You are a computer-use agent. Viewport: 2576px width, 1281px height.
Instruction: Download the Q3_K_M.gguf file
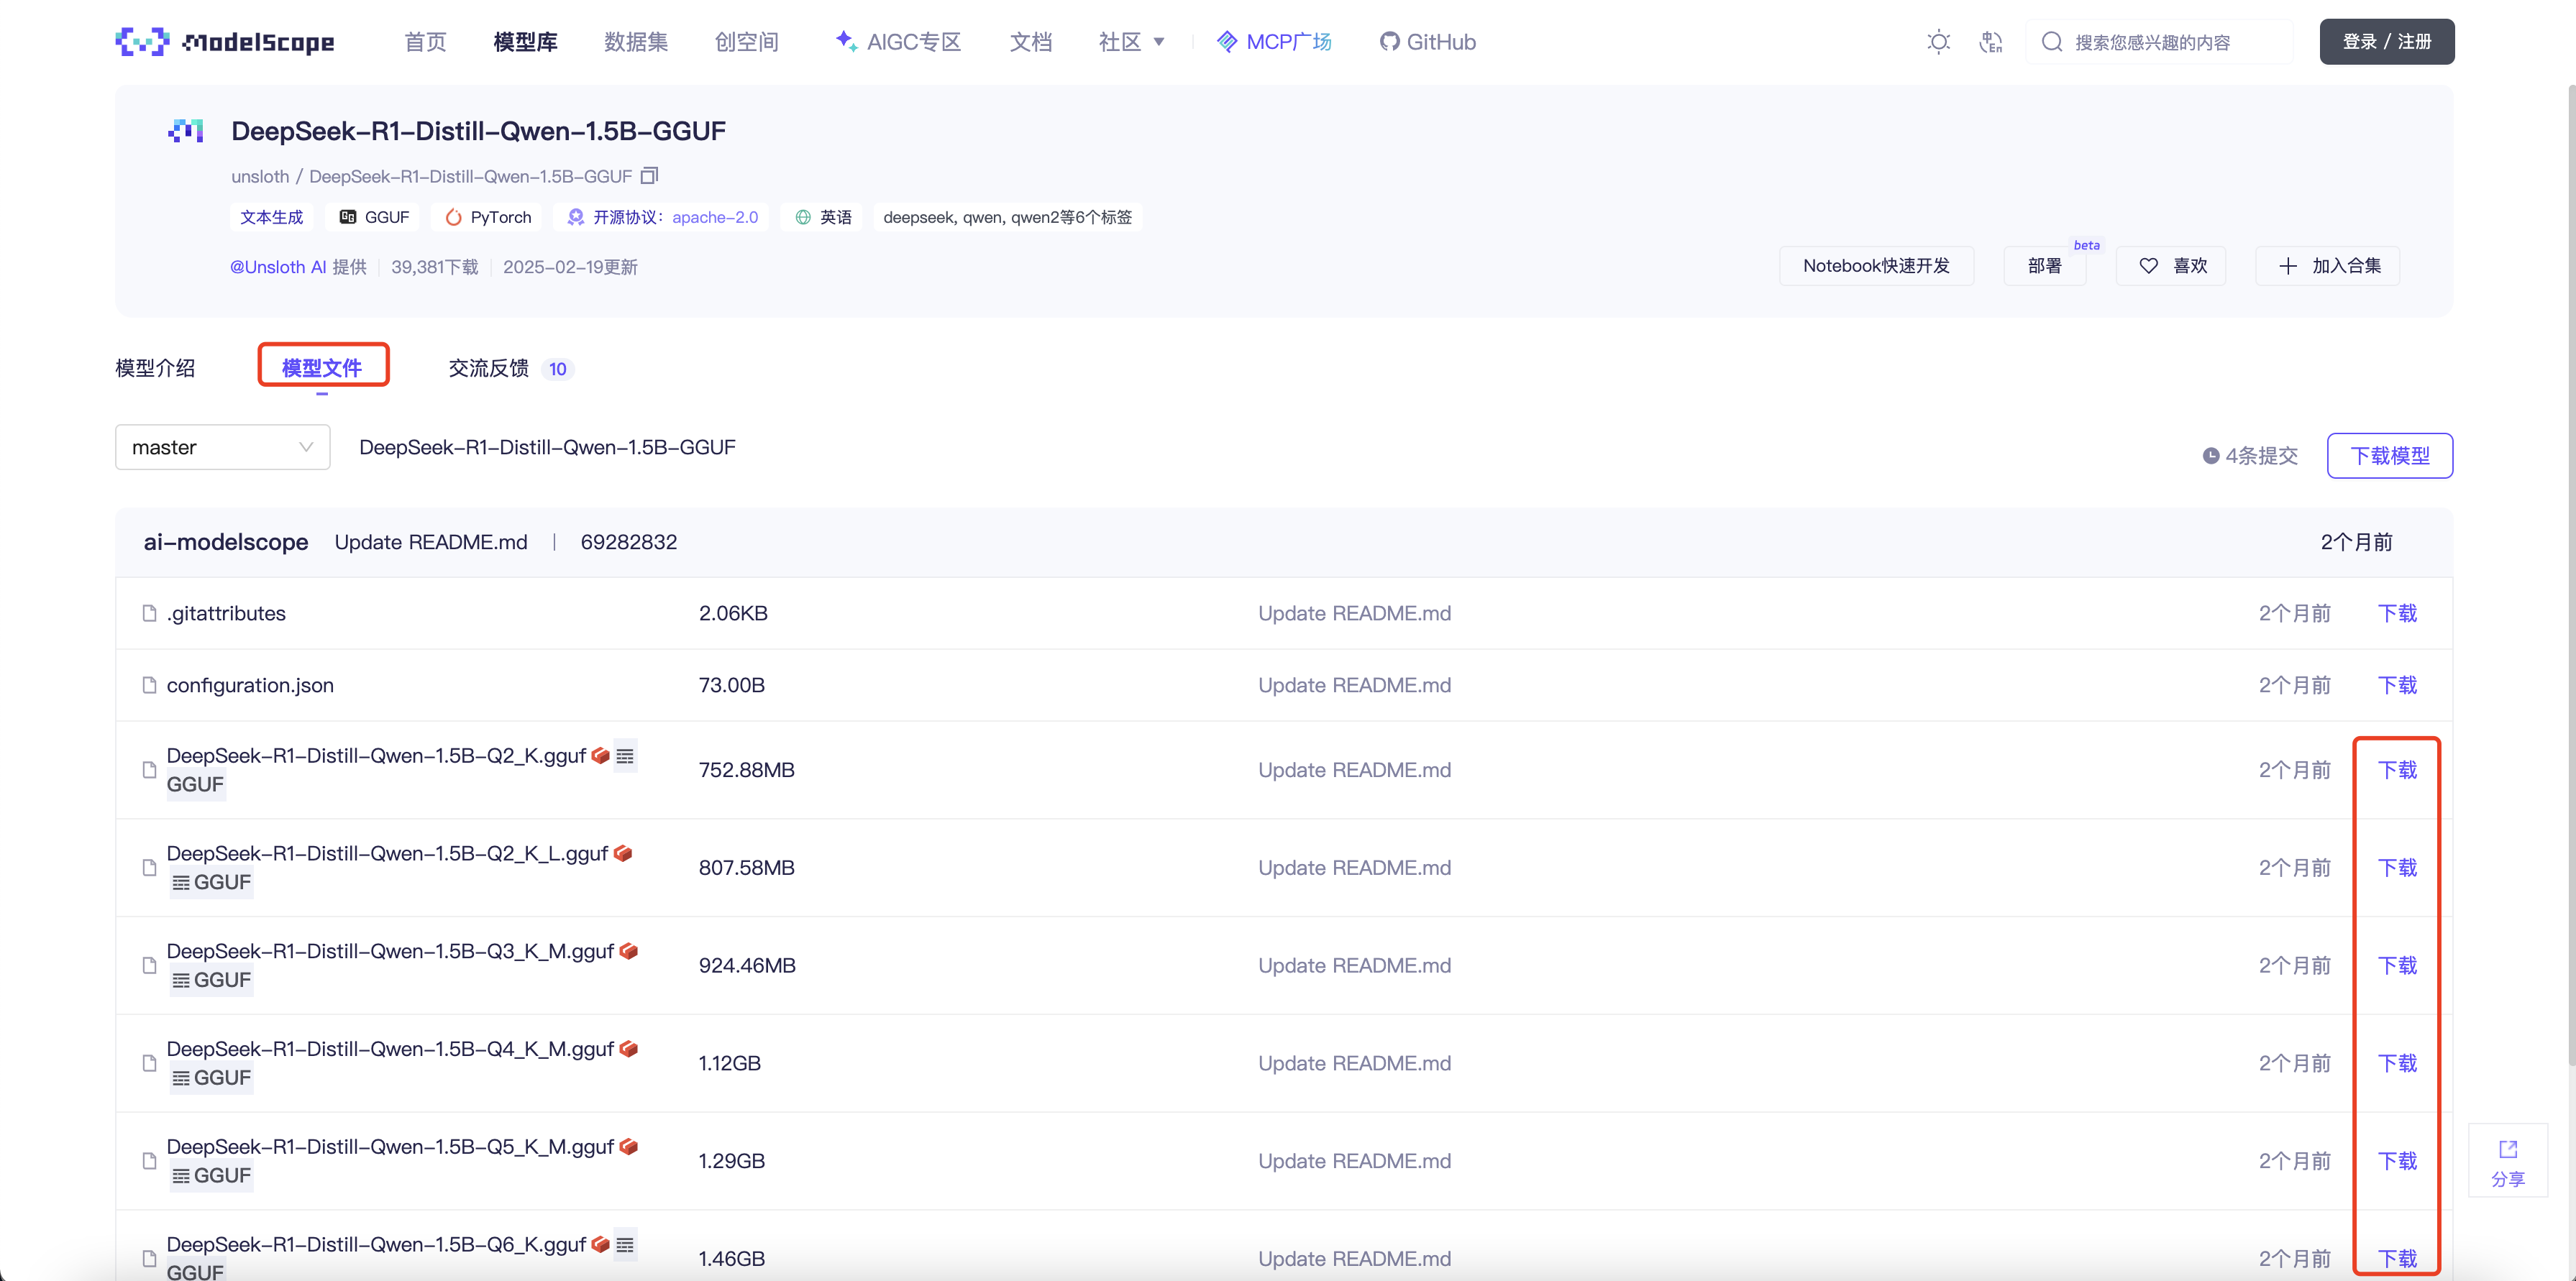pos(2396,965)
